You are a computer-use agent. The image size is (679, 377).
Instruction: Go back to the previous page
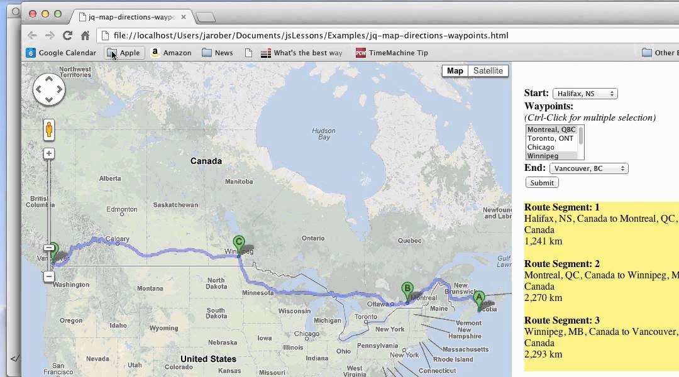coord(33,35)
